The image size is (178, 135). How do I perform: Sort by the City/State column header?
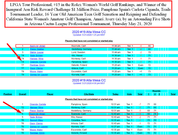[89, 94]
